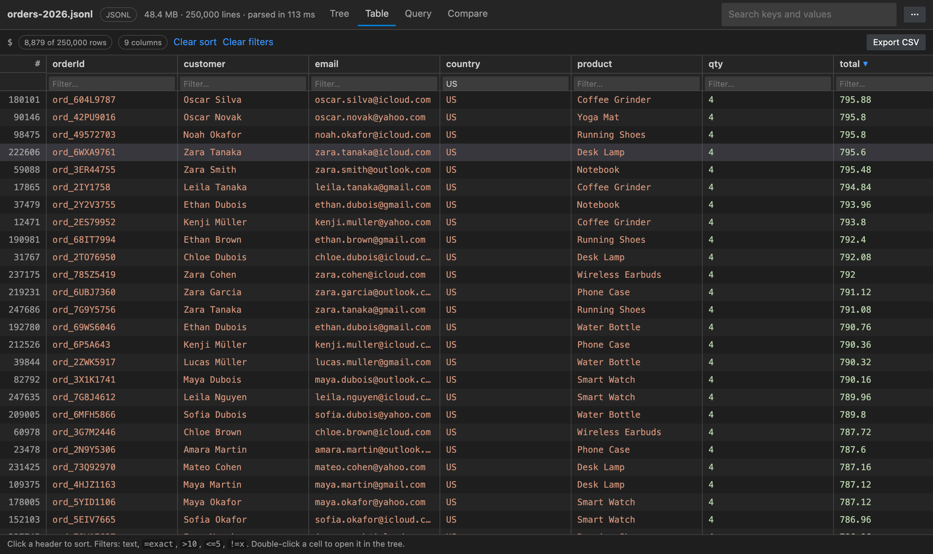
Task: Focus the total filter input
Action: pyautogui.click(x=884, y=83)
